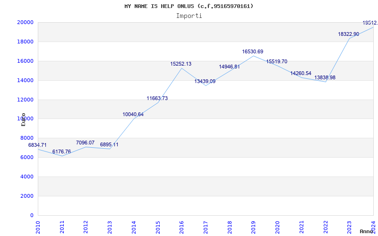Viewport: 378px width, 236px height.
Task: Click x-axis year label 2011
Action: (62, 228)
